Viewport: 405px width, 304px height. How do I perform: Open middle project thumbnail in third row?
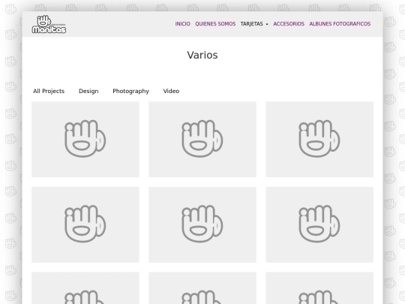click(202, 288)
